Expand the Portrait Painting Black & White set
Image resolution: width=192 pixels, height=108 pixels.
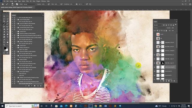[x=16, y=28]
